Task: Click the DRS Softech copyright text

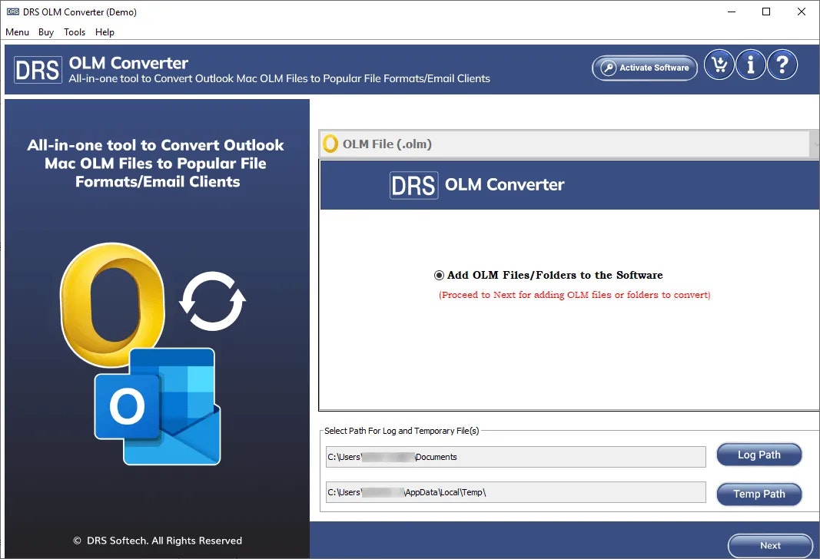Action: [158, 541]
